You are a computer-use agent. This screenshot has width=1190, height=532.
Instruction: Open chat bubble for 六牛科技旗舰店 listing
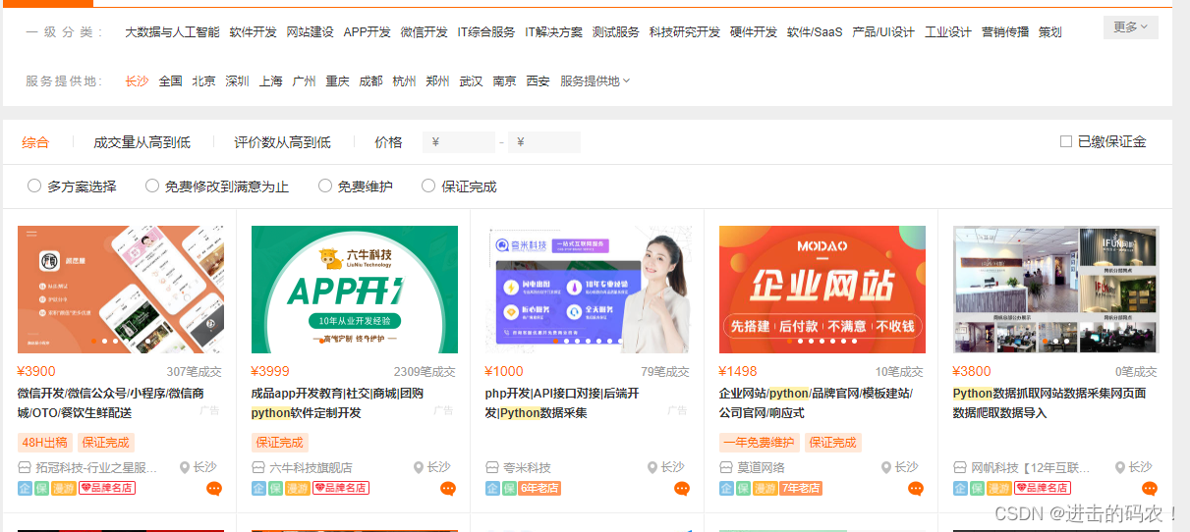[448, 489]
